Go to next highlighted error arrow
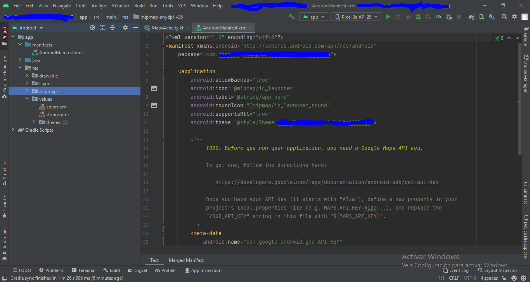The width and height of the screenshot is (530, 282). click(x=518, y=38)
